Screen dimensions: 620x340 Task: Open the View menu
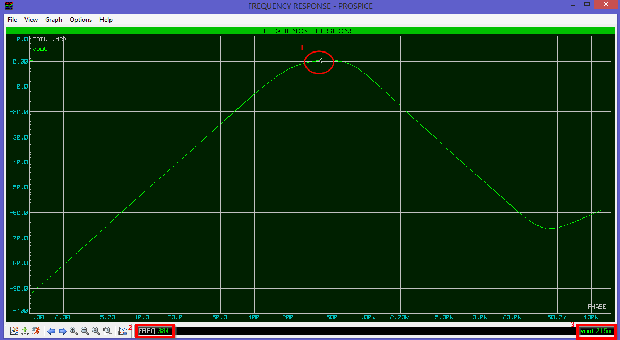pyautogui.click(x=31, y=20)
